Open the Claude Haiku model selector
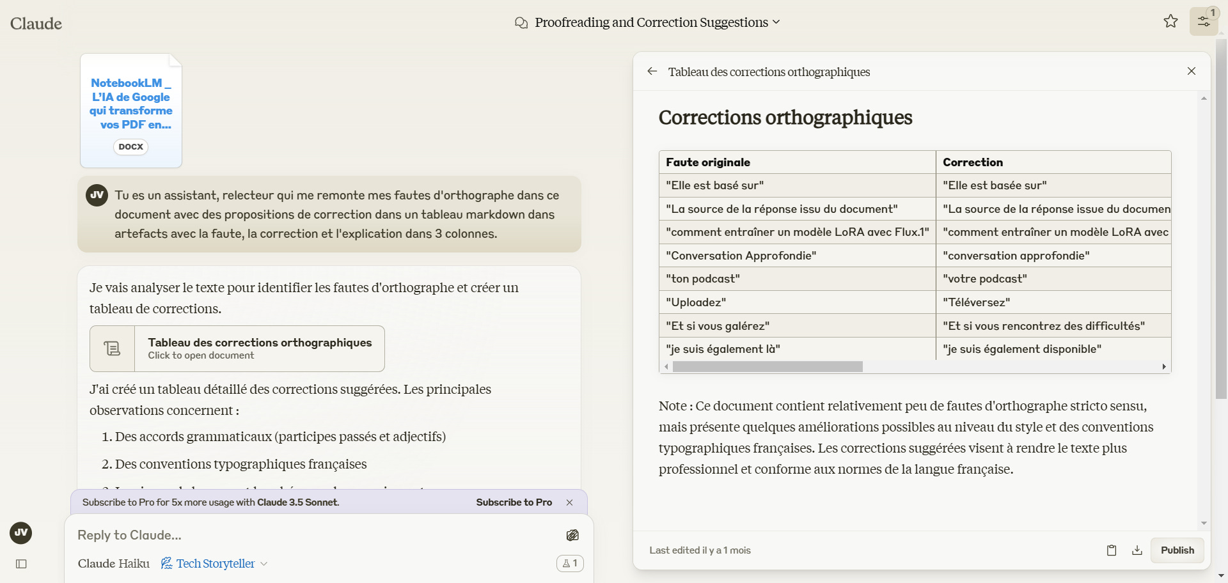Image resolution: width=1228 pixels, height=583 pixels. 114,563
